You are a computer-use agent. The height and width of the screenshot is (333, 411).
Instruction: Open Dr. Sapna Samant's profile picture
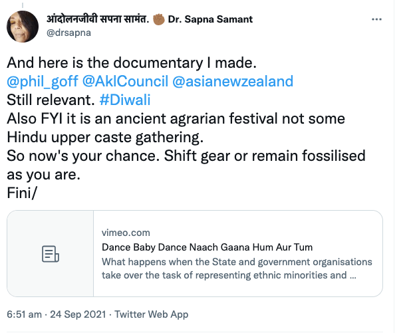click(x=23, y=25)
